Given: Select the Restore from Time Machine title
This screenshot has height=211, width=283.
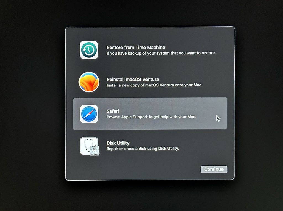Looking at the screenshot, I should (x=136, y=47).
